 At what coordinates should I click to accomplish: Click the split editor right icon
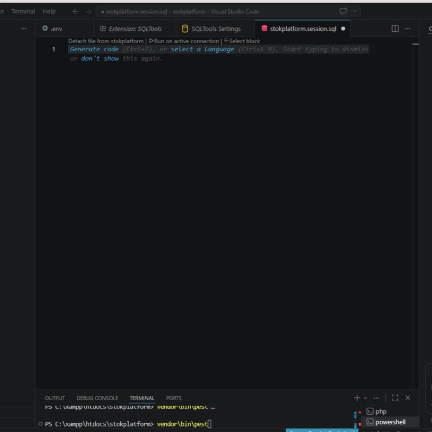coord(395,29)
